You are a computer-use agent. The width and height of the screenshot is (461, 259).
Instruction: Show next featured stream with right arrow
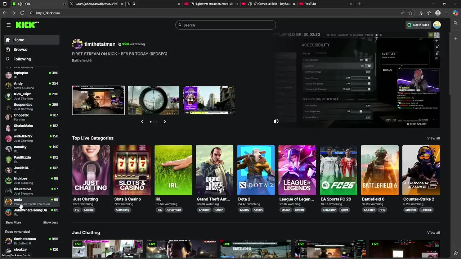pos(165,122)
